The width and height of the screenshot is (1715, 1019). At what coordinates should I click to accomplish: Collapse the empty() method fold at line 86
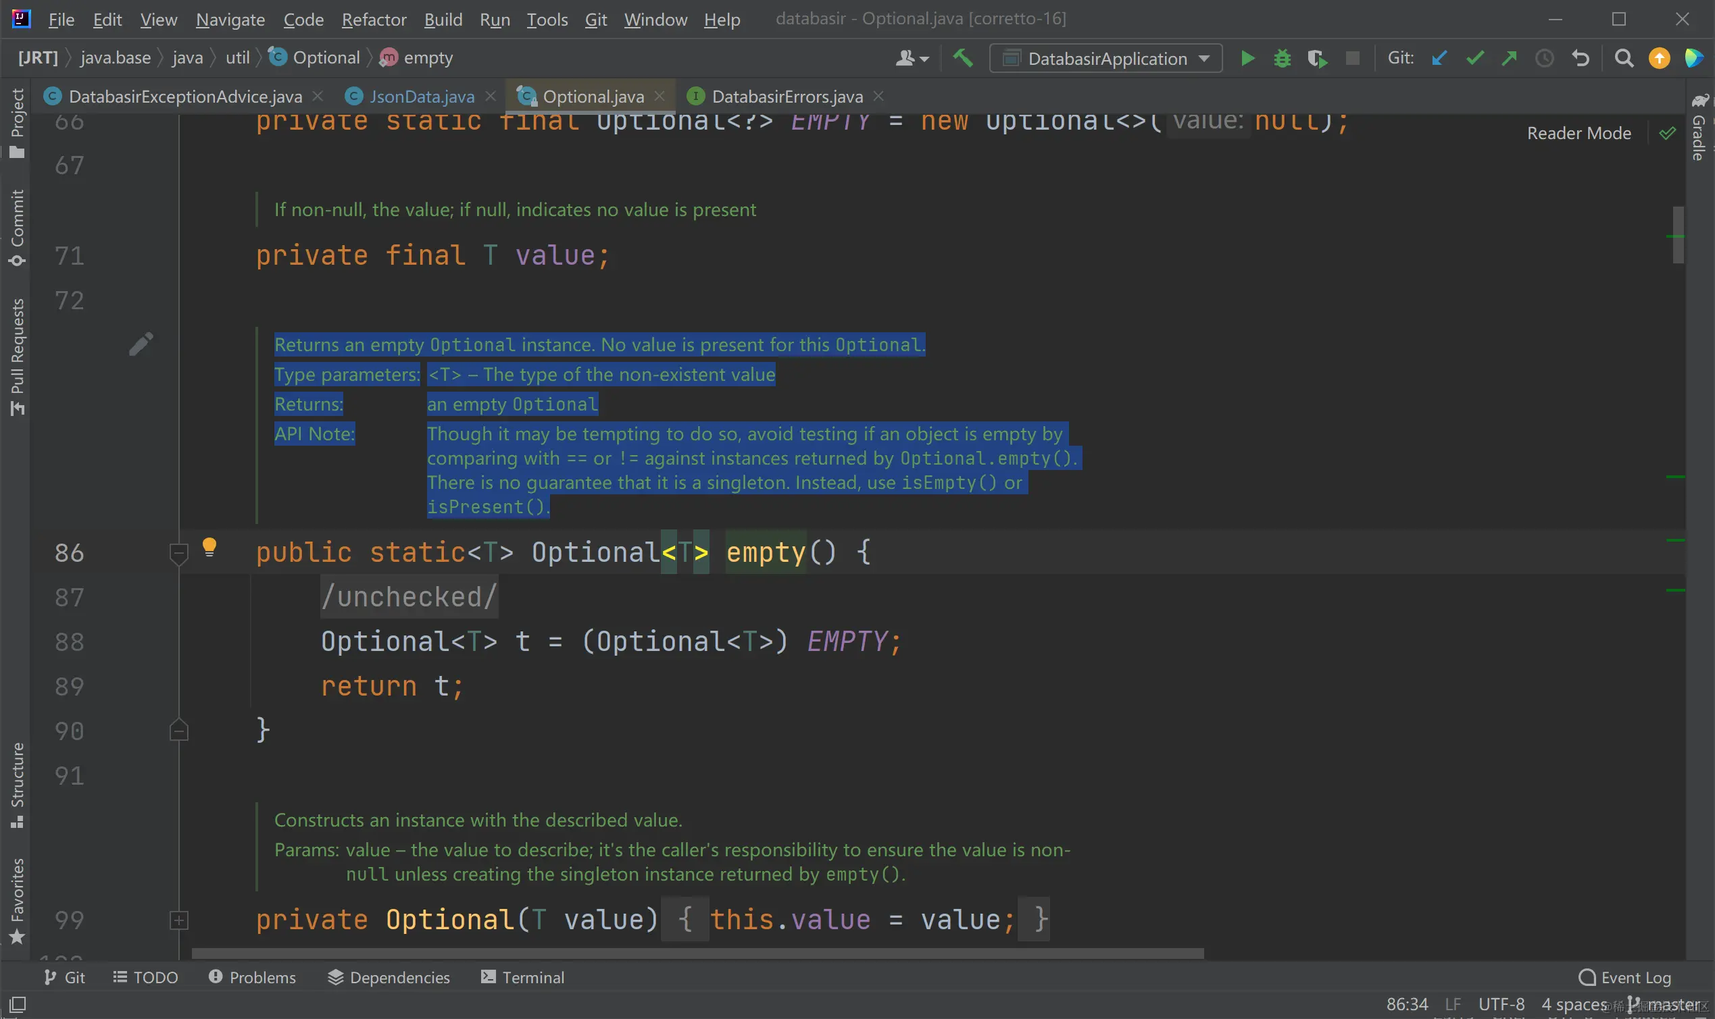coord(178,553)
